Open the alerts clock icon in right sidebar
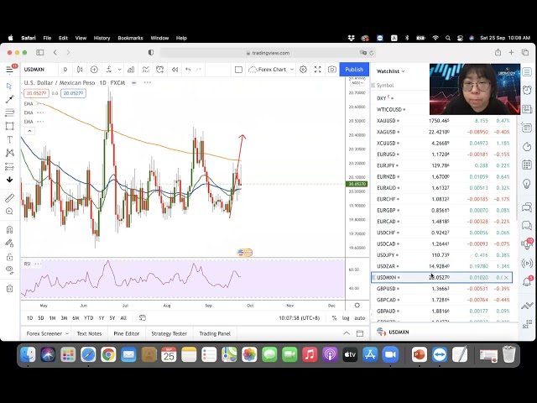This screenshot has width=537, height=403. [527, 91]
